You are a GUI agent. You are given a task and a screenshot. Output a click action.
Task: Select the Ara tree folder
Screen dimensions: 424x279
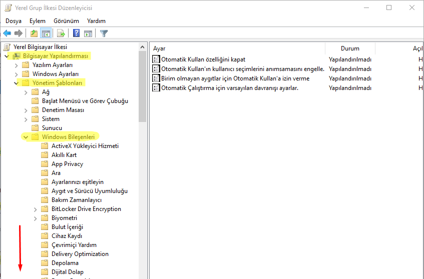[x=56, y=173]
